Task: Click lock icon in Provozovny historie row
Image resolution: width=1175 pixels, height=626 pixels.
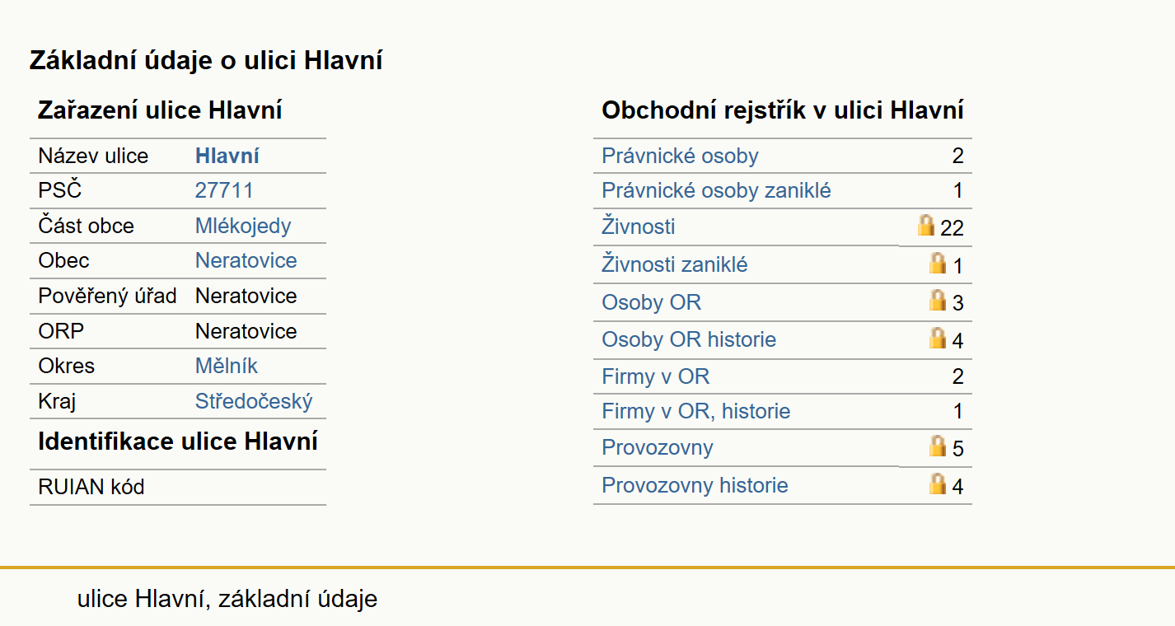Action: (x=938, y=484)
